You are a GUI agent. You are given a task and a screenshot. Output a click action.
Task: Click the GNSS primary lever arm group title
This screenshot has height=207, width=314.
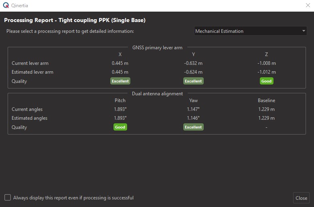point(157,48)
